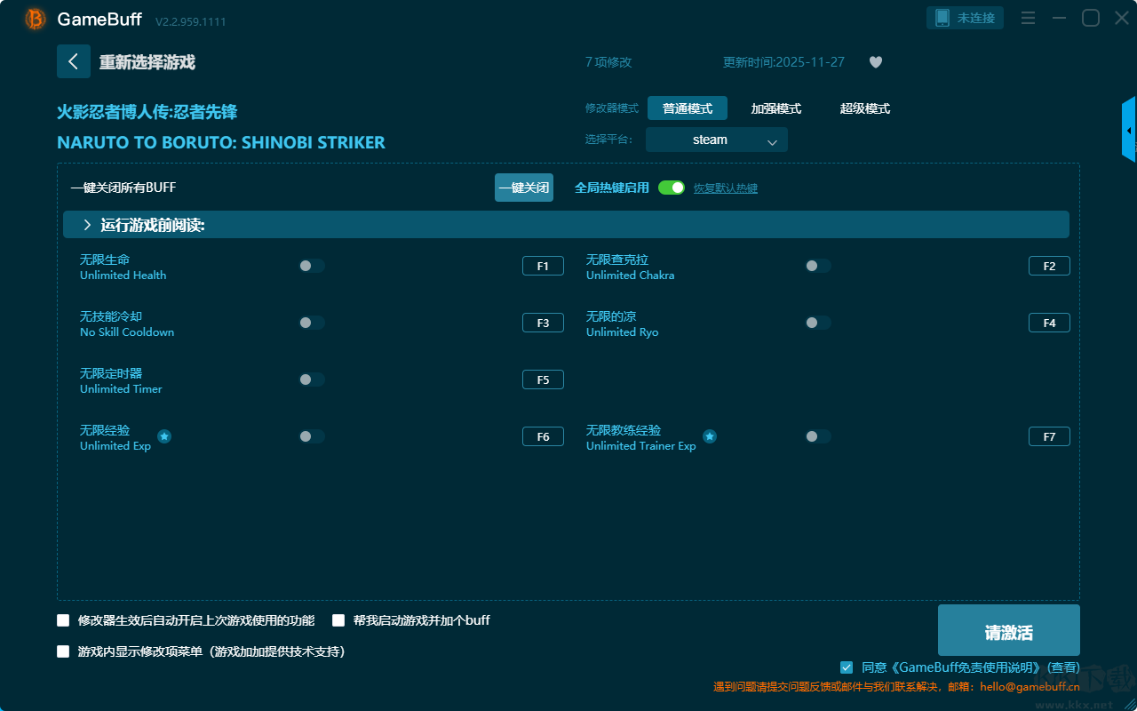This screenshot has height=711, width=1137.
Task: Click the blue side panel arrow tab
Action: pos(1129,130)
